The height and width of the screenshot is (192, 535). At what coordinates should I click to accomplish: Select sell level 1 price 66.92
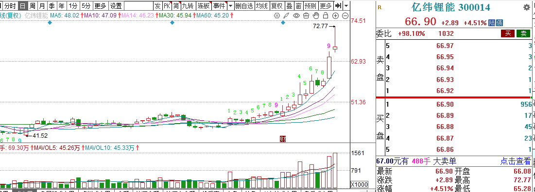click(x=445, y=91)
